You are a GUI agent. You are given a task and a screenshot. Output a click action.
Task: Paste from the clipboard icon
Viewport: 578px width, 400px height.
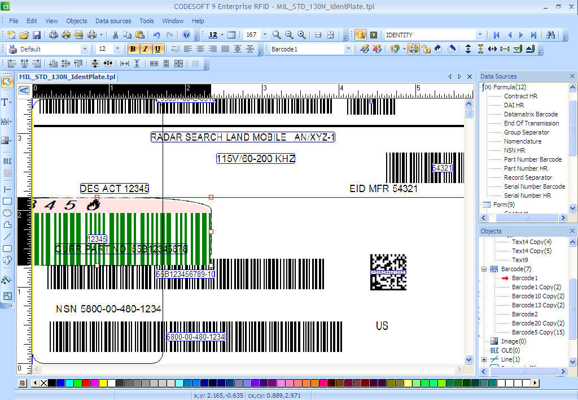[x=140, y=35]
